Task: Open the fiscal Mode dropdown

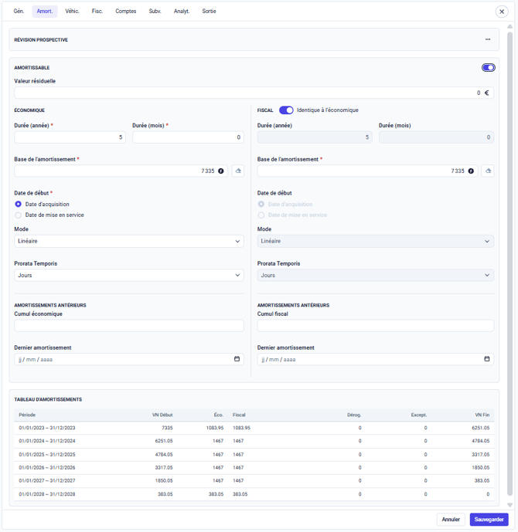Action: pyautogui.click(x=375, y=241)
